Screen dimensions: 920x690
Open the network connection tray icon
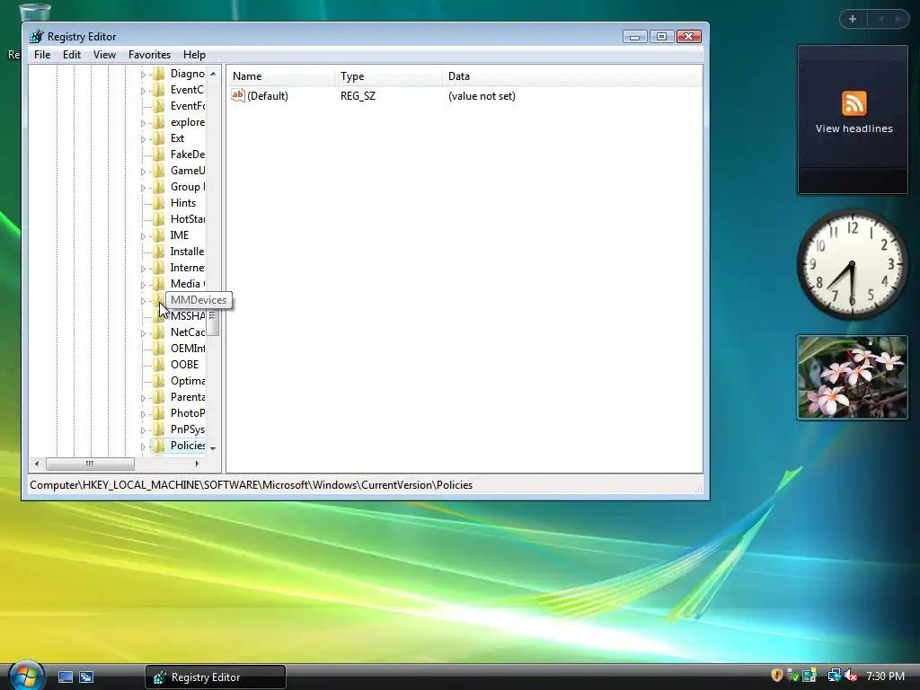point(834,676)
